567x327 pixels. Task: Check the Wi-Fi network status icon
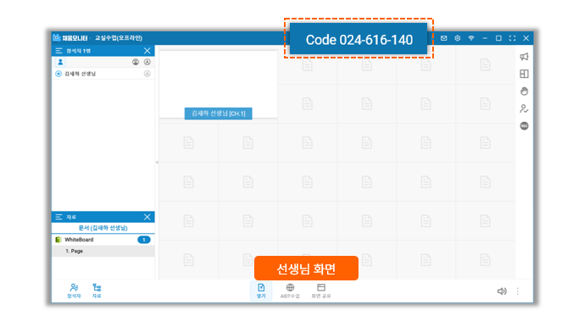471,38
